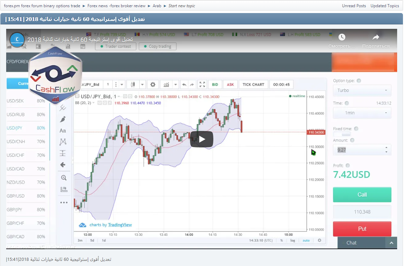Select the brush drawing tool
The height and width of the screenshot is (266, 404).
click(63, 119)
